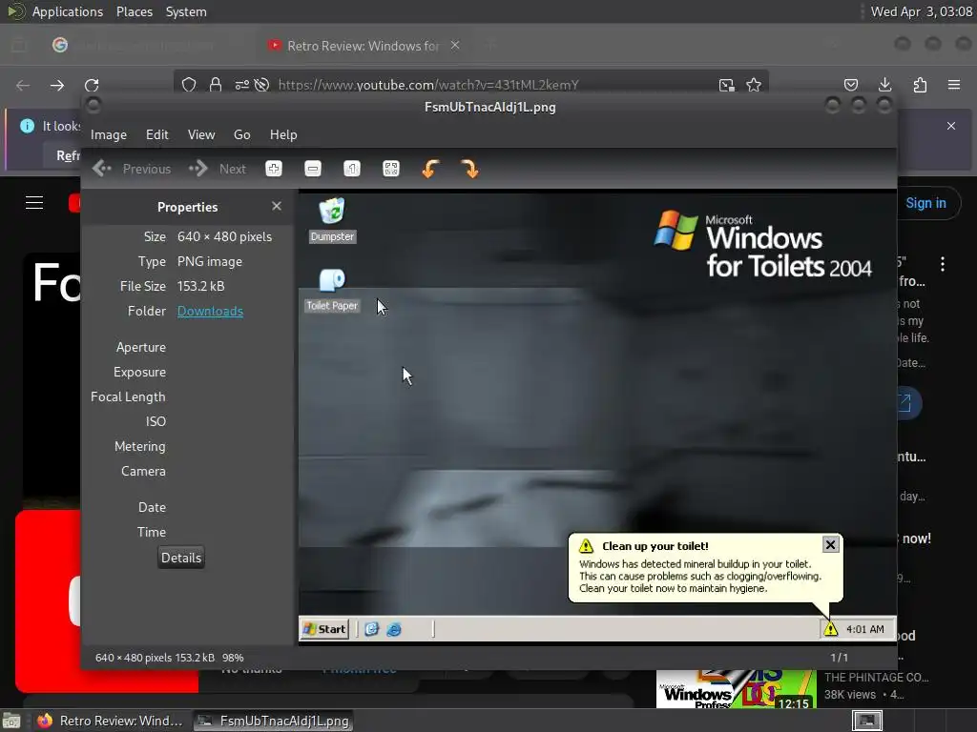This screenshot has width=977, height=732.
Task: Click the Internet Explorer quick launch icon
Action: 394,629
